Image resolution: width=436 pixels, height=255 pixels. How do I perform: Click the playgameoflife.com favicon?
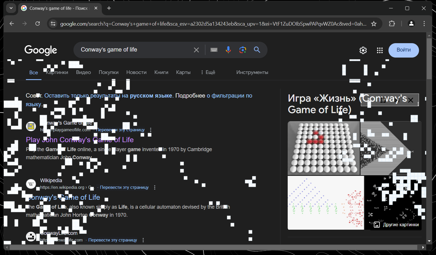31,126
